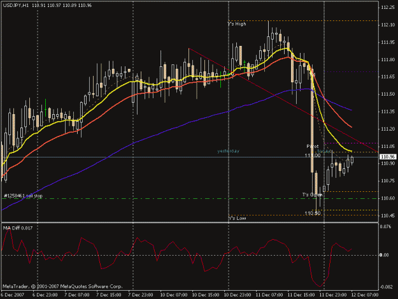
Task: Click the 111.05 price axis value
Action: (388, 147)
